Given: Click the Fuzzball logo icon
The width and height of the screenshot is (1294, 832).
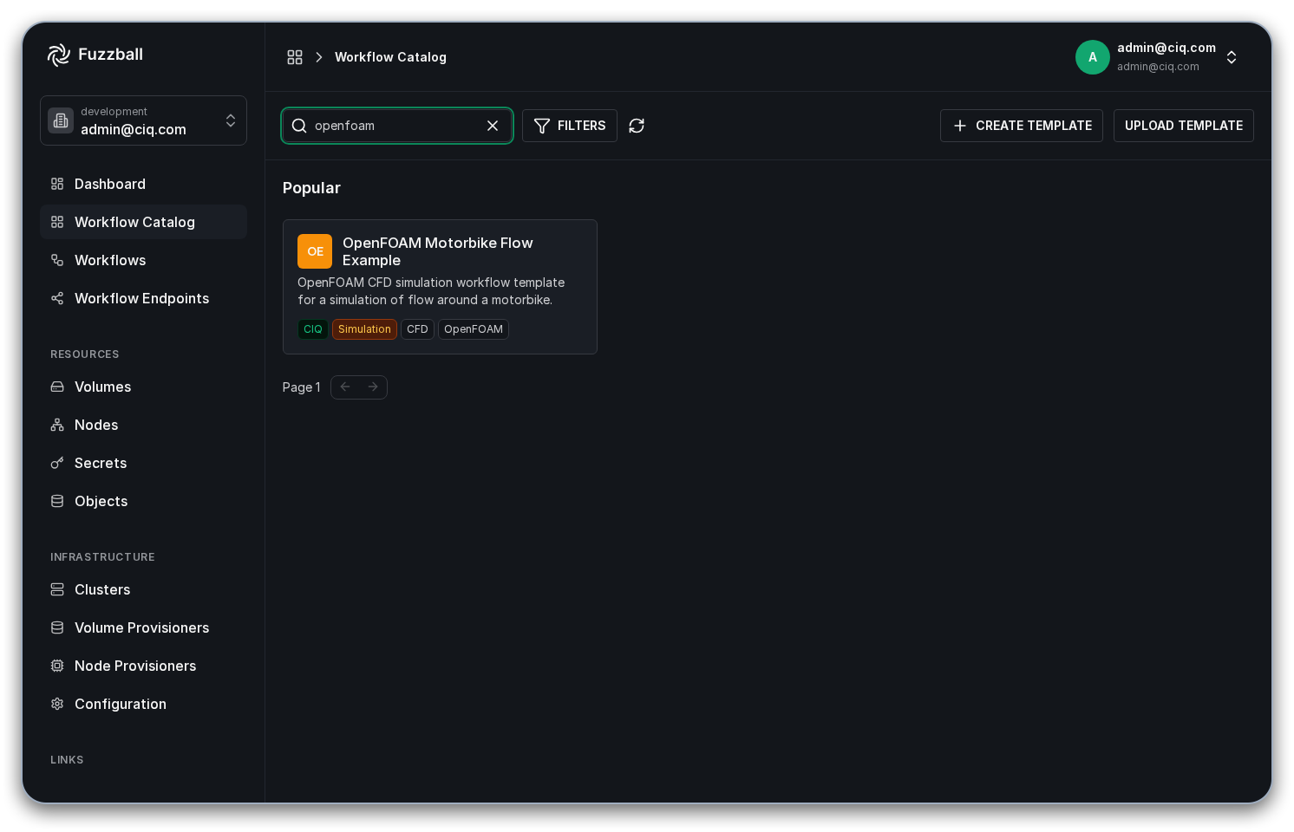Looking at the screenshot, I should [x=59, y=55].
